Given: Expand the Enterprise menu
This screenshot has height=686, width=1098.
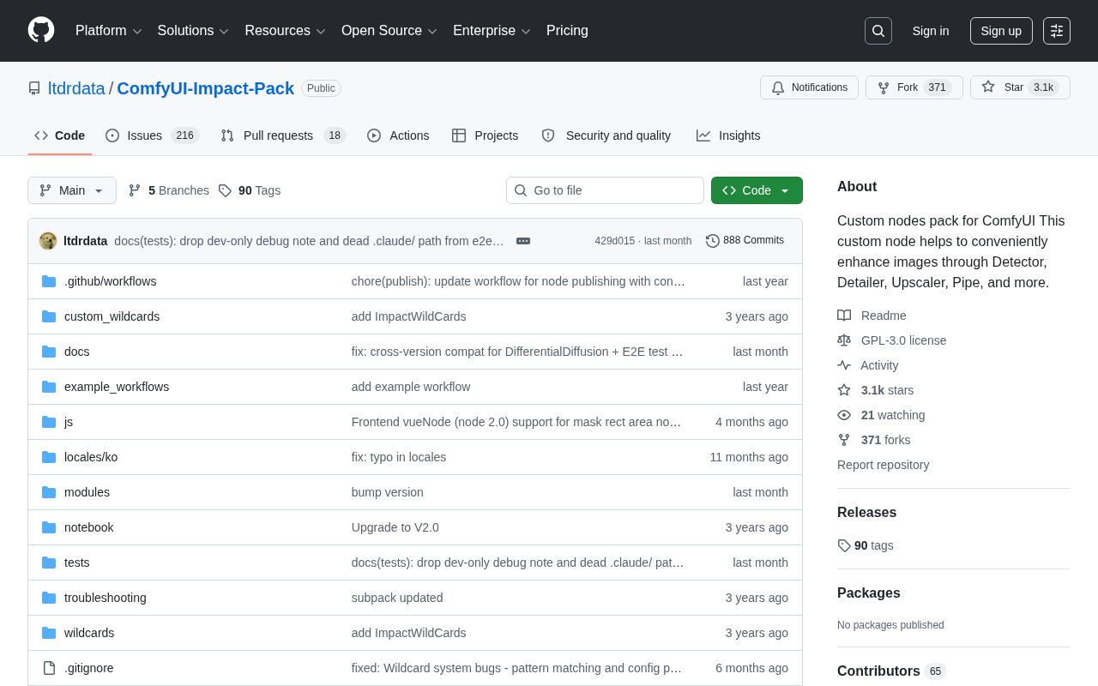Looking at the screenshot, I should point(492,31).
